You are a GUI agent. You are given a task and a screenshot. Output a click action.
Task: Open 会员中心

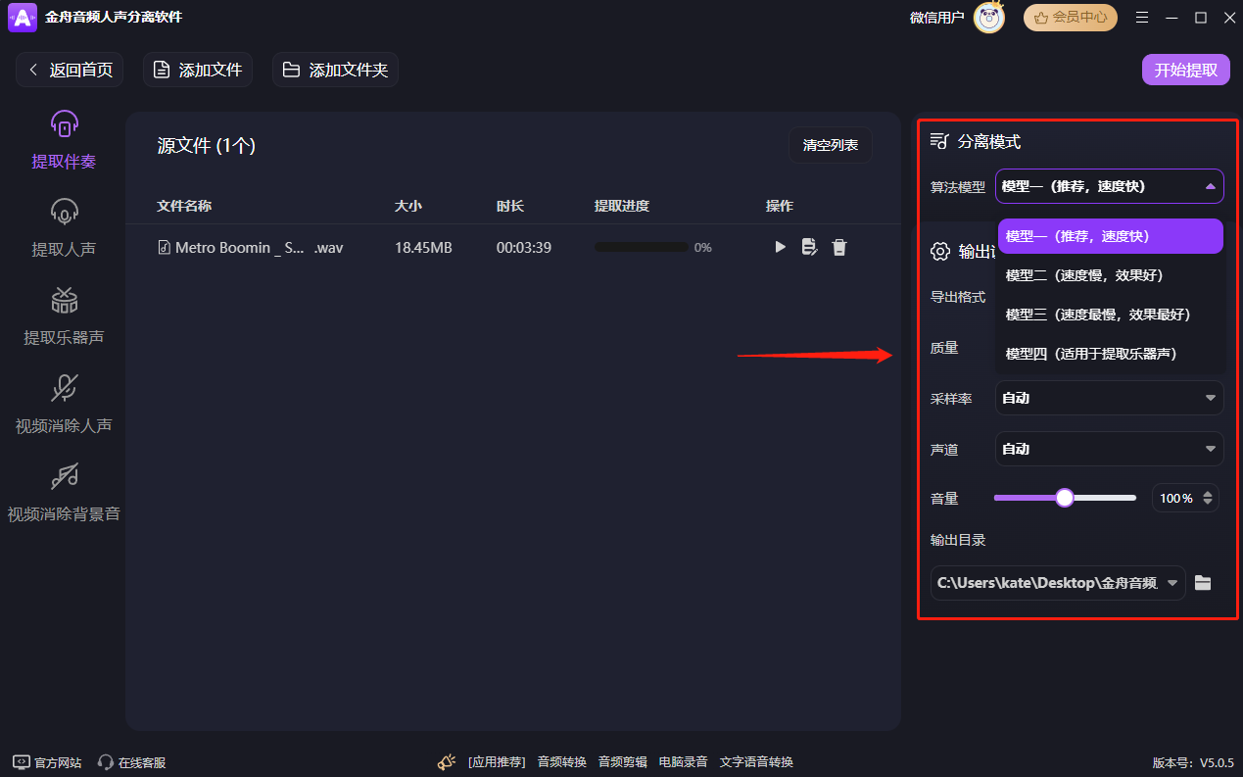tap(1071, 18)
